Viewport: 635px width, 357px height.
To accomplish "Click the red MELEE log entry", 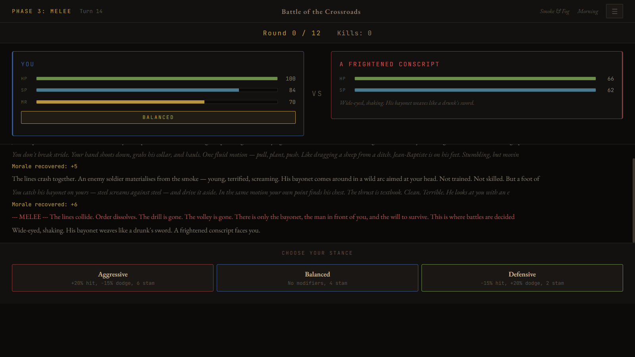I will 263,217.
